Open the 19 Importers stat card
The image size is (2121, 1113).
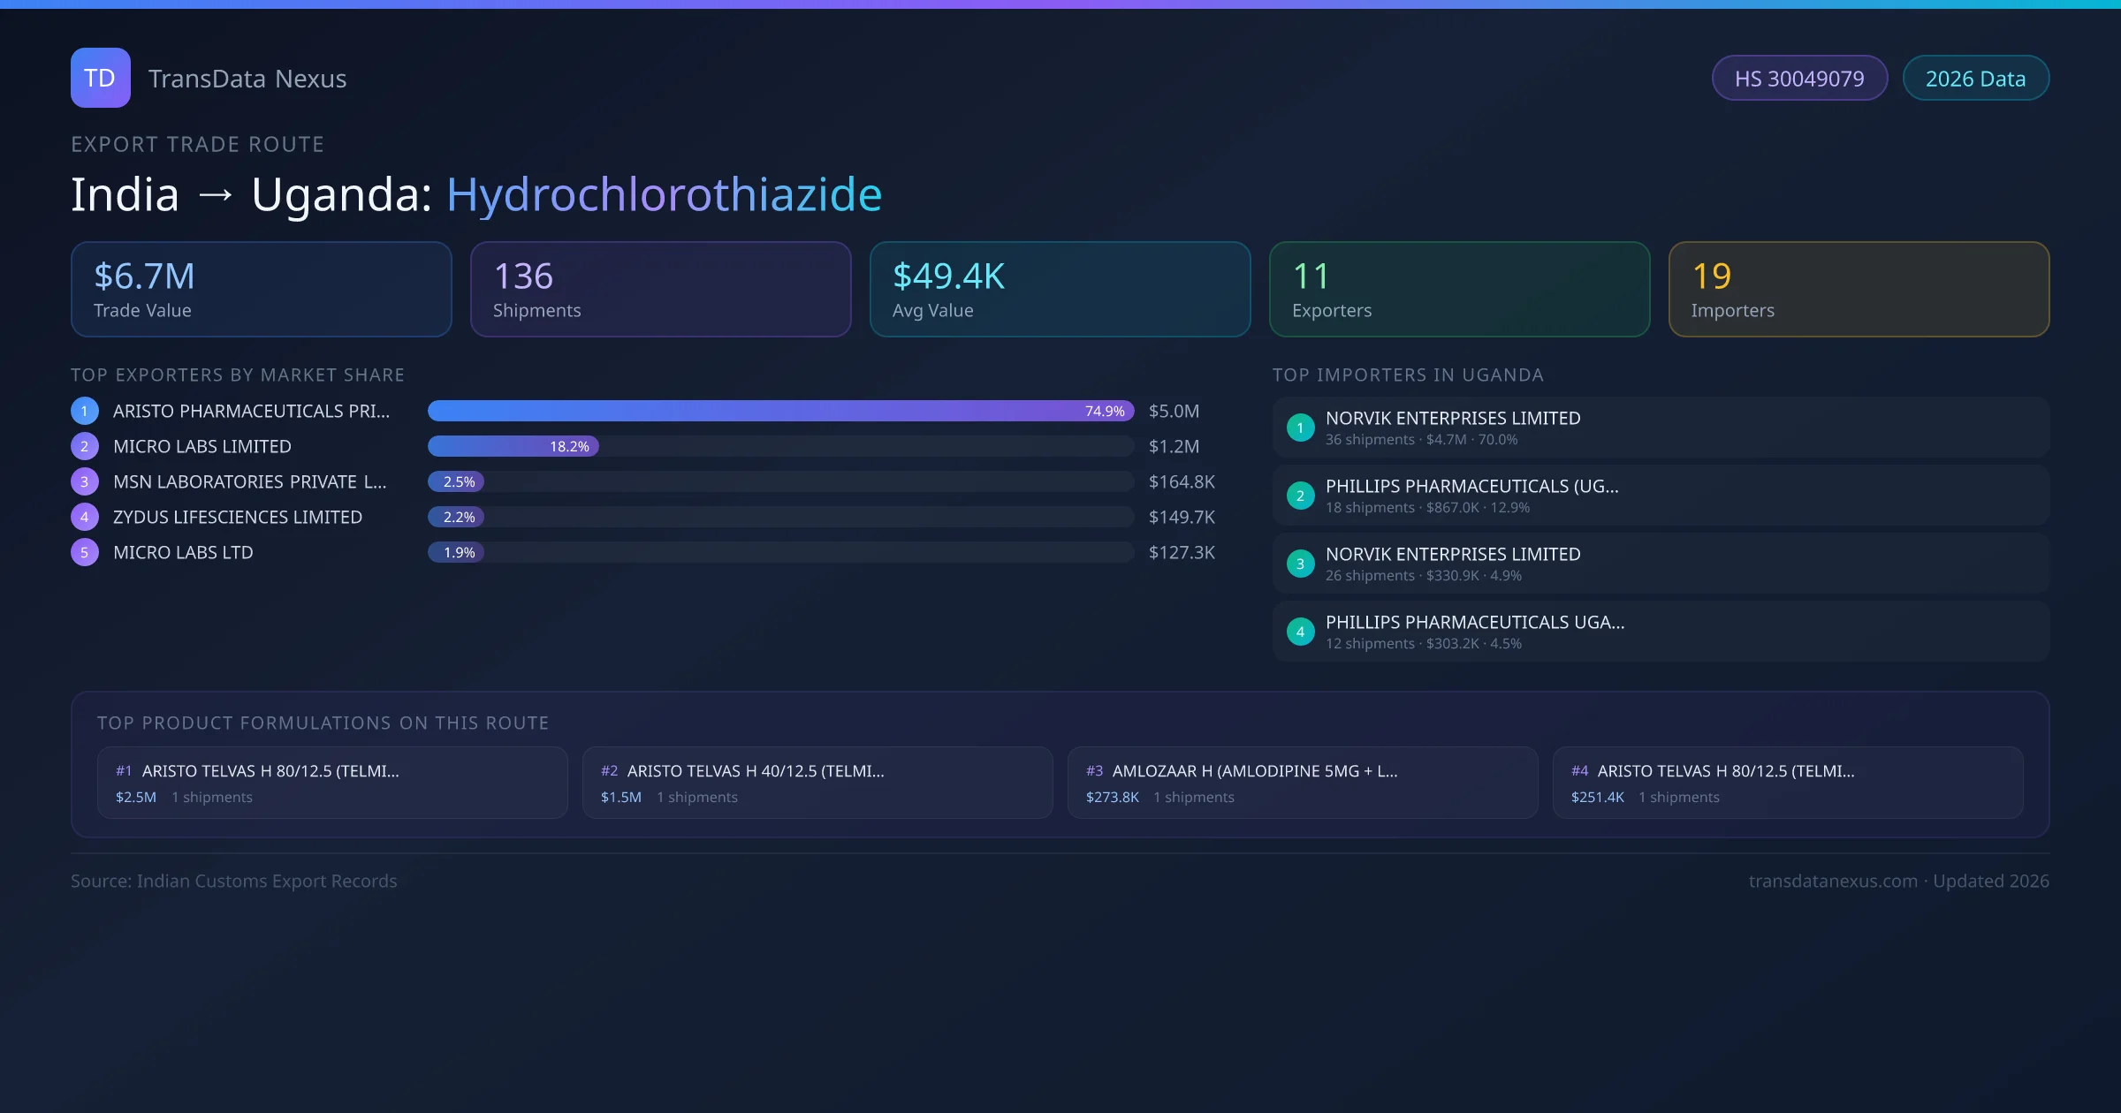[1859, 290]
